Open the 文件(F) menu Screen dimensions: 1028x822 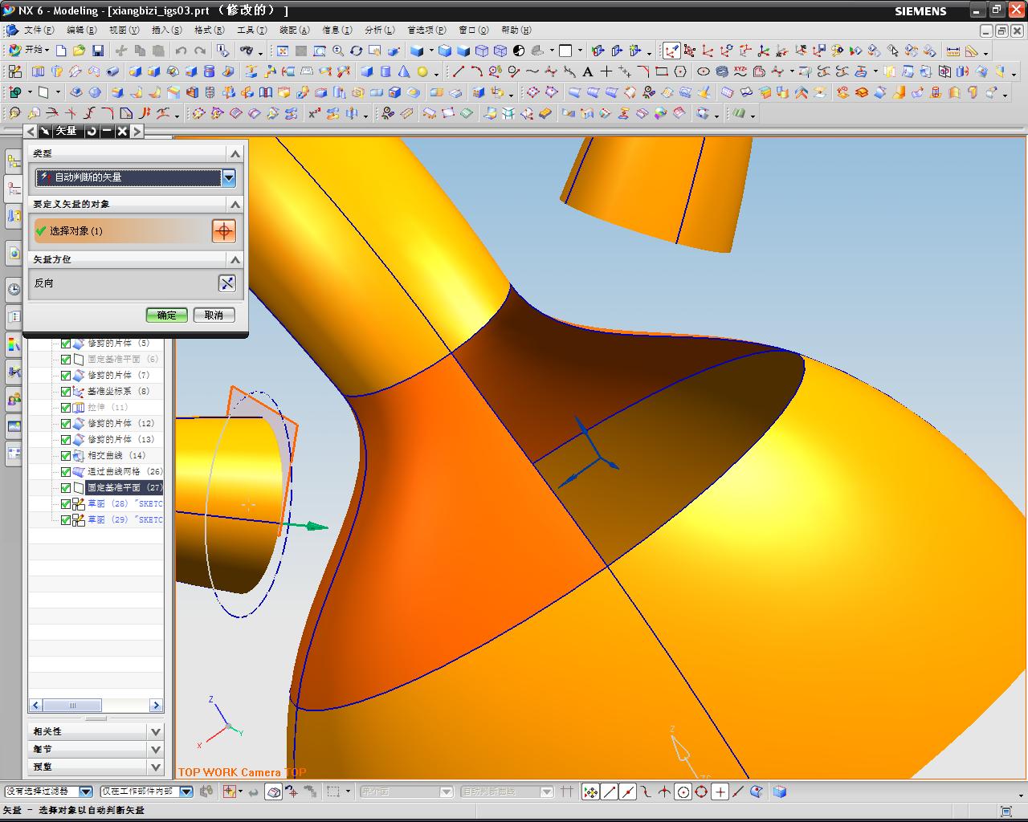tap(39, 30)
